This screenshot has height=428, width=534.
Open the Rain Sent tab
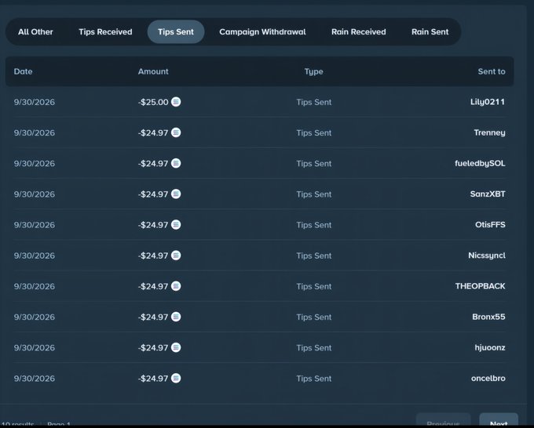[x=430, y=32]
